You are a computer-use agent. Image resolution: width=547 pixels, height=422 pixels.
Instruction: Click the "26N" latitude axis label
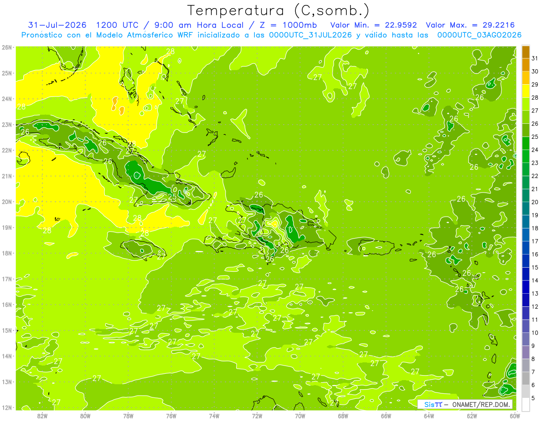(7, 47)
